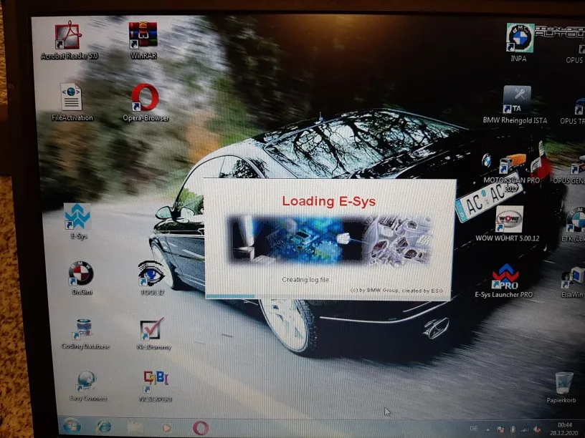Open the media player taskbar icon
The width and height of the screenshot is (585, 438).
click(x=167, y=427)
